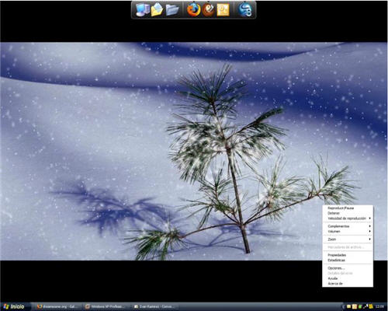This screenshot has height=311, width=388.
Task: Expand Velocidad de reproducción submenu
Action: 348,218
